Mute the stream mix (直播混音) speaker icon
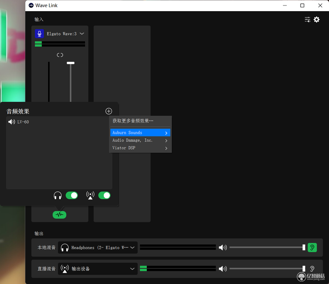The image size is (329, 284). (223, 269)
